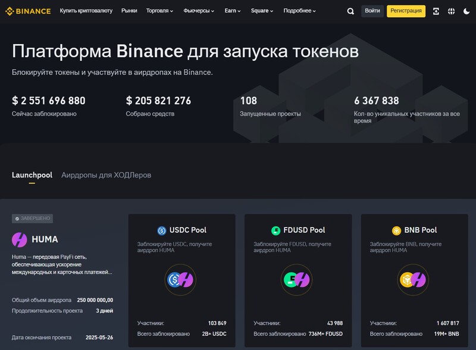Toggle dark mode moon icon

click(x=466, y=11)
